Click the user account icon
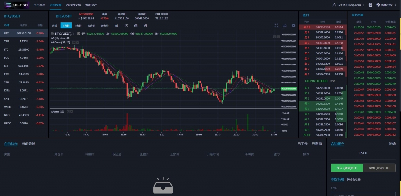 pos(334,5)
